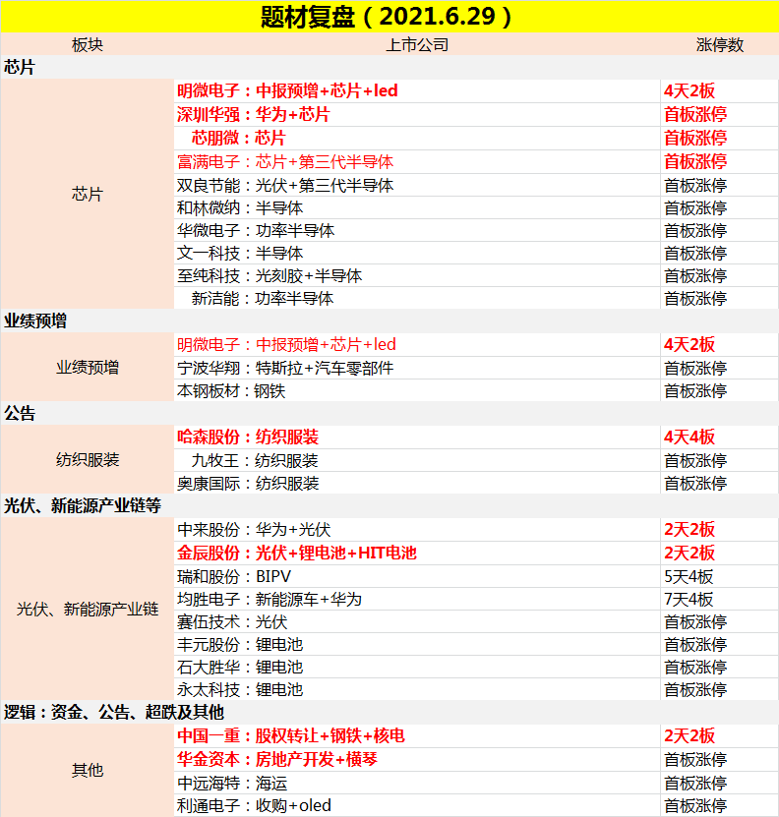The image size is (779, 817).
Task: Select 首板涨停 in the 新洁能 row
Action: (x=695, y=299)
